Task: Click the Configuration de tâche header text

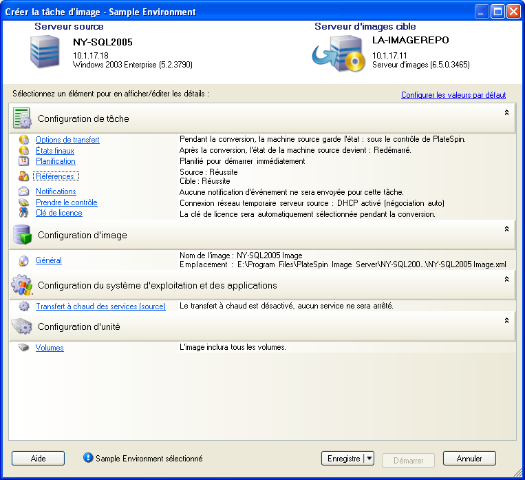Action: click(83, 118)
